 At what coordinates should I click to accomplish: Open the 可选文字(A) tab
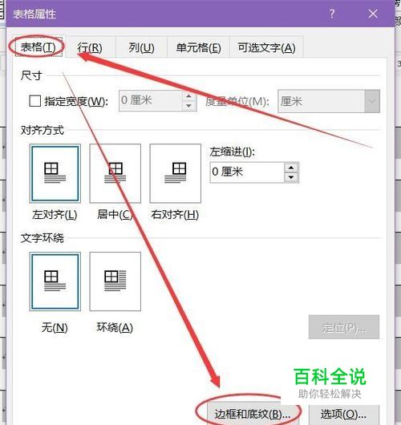pyautogui.click(x=266, y=48)
